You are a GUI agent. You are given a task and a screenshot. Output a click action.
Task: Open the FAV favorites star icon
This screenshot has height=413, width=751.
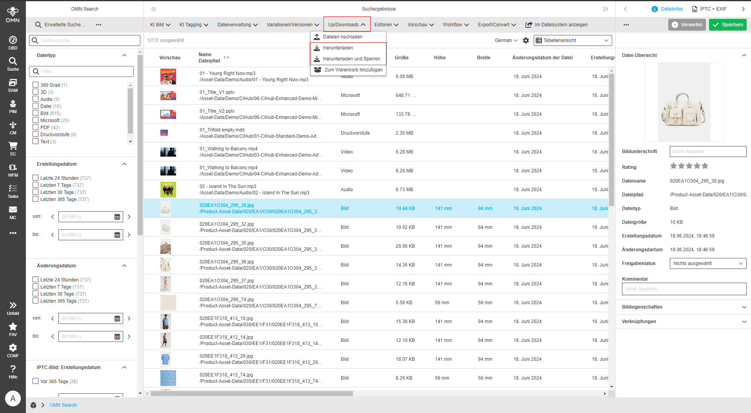tap(13, 329)
